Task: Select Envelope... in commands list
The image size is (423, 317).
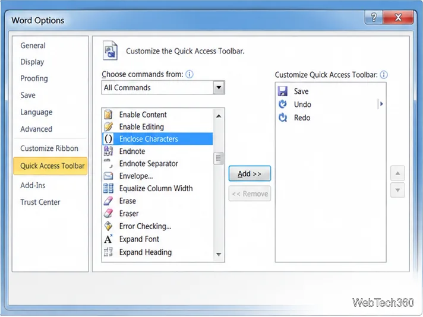Action: pyautogui.click(x=157, y=176)
